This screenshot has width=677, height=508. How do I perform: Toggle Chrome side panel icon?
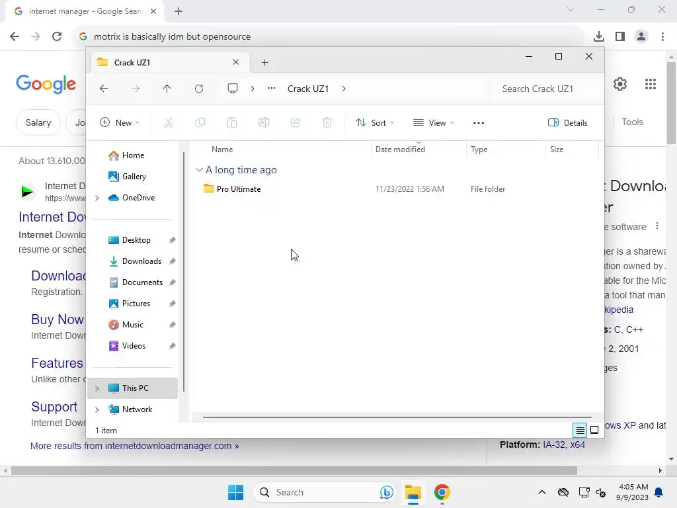click(620, 36)
